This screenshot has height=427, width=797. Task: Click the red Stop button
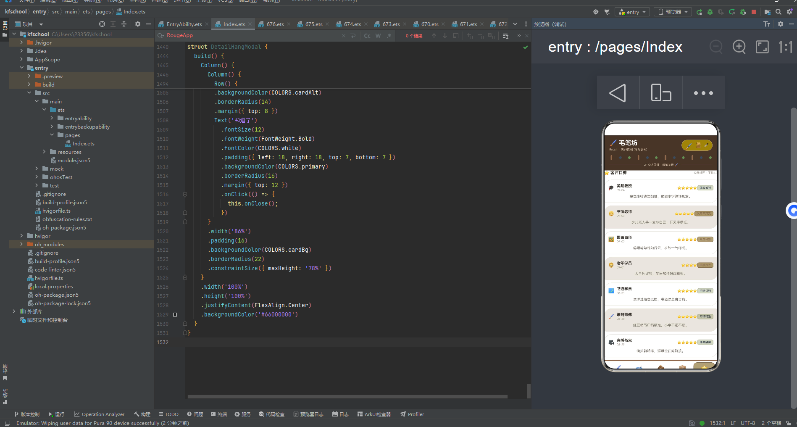[x=754, y=12]
